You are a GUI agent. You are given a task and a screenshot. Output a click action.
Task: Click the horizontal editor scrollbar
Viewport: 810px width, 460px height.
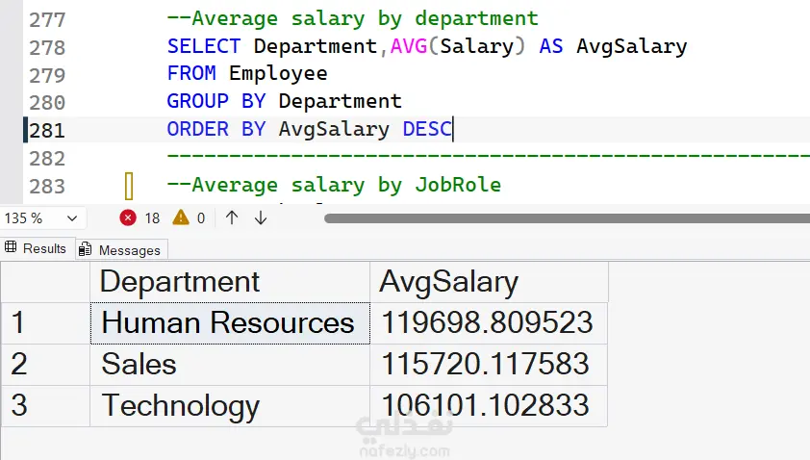pos(567,218)
